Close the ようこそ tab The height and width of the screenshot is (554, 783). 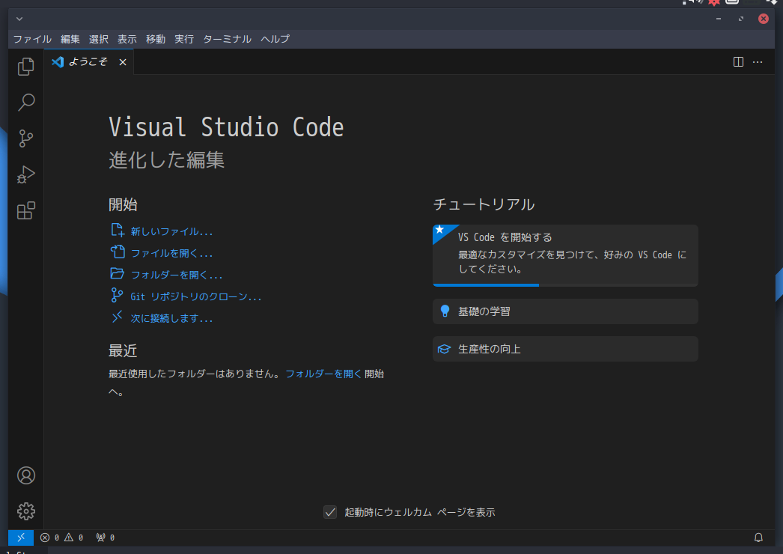pyautogui.click(x=123, y=62)
